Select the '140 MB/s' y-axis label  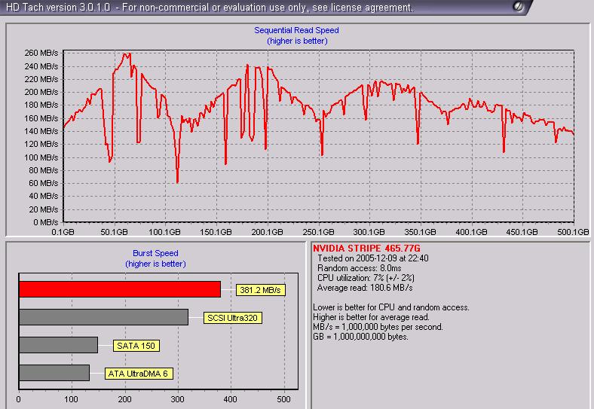(x=41, y=131)
